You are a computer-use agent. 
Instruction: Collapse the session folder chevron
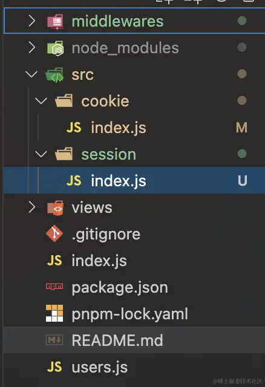click(41, 154)
